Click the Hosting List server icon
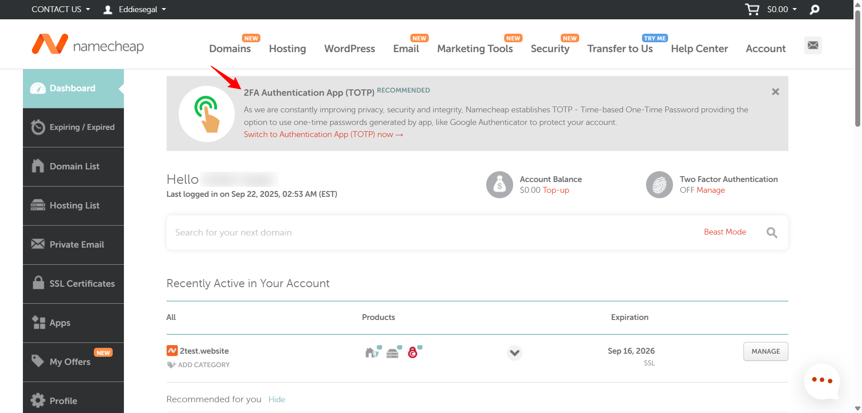This screenshot has width=862, height=413. pos(38,205)
